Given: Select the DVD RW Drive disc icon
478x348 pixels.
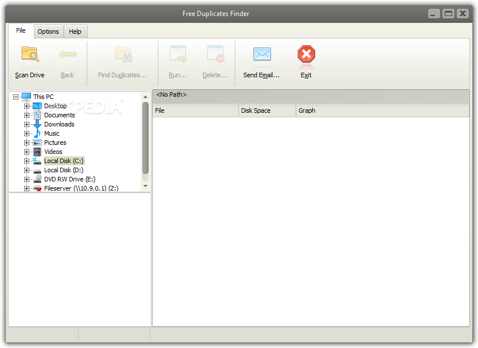Looking at the screenshot, I should point(37,179).
